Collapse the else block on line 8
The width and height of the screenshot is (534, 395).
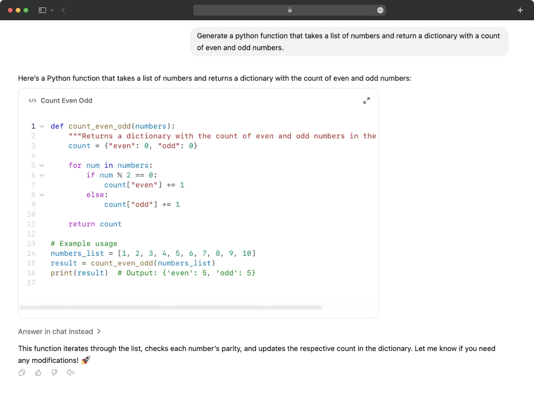click(x=42, y=195)
